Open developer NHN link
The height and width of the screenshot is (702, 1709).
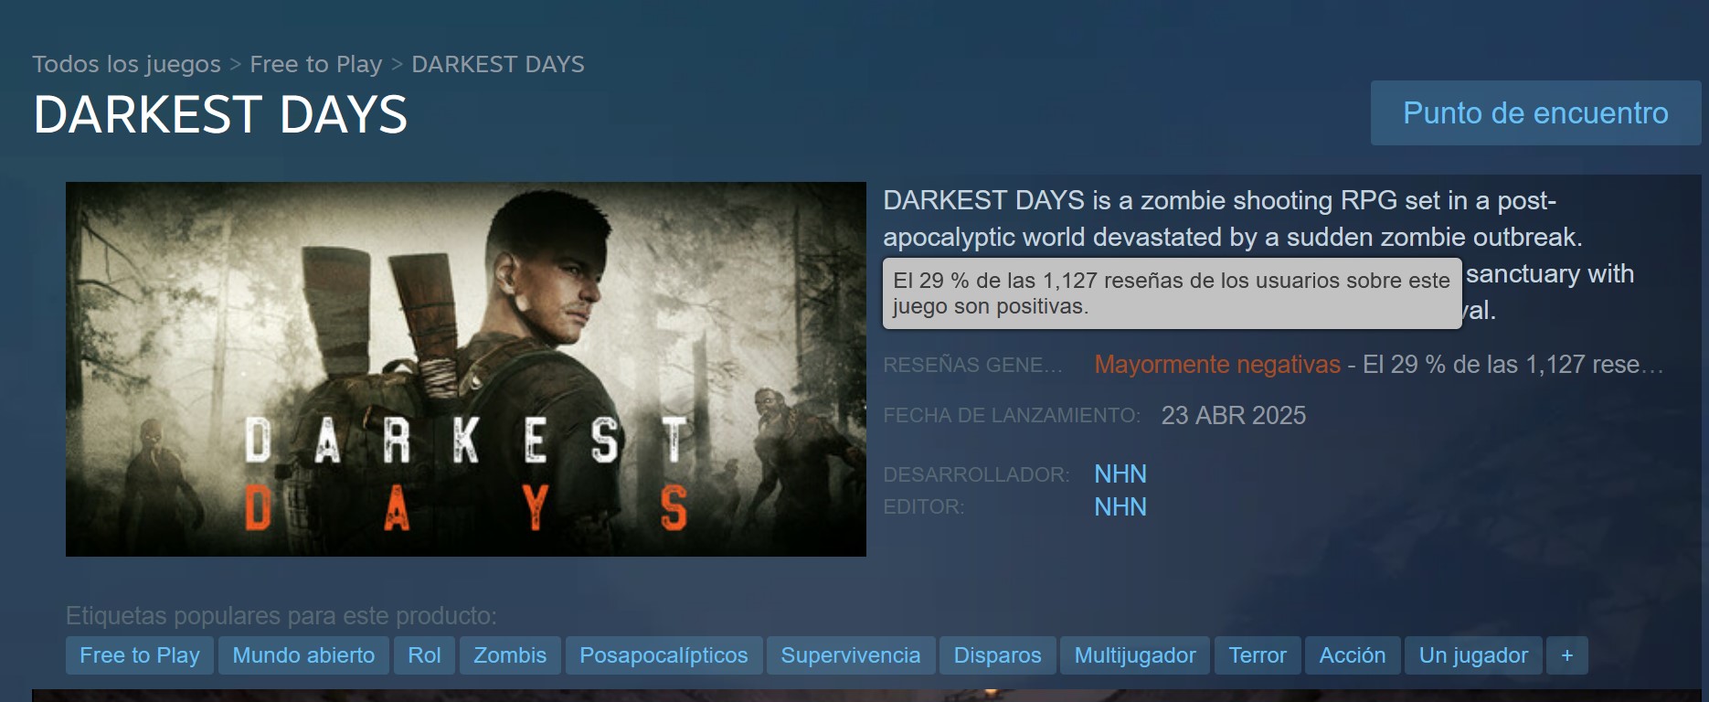(x=1120, y=474)
